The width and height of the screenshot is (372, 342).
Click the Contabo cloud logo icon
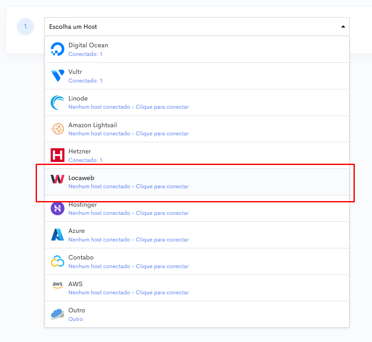click(x=58, y=261)
